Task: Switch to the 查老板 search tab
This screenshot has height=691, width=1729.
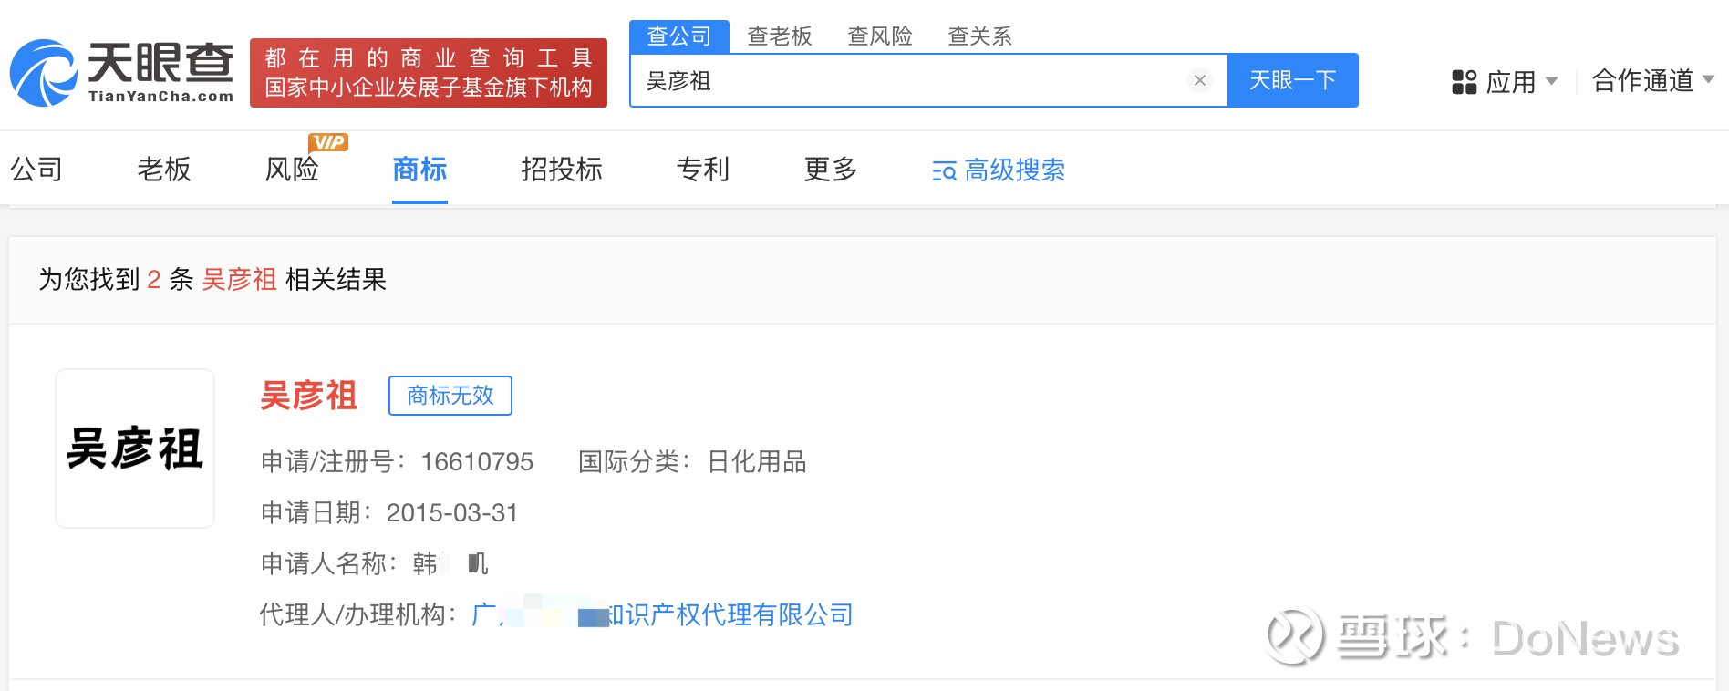Action: (x=780, y=36)
